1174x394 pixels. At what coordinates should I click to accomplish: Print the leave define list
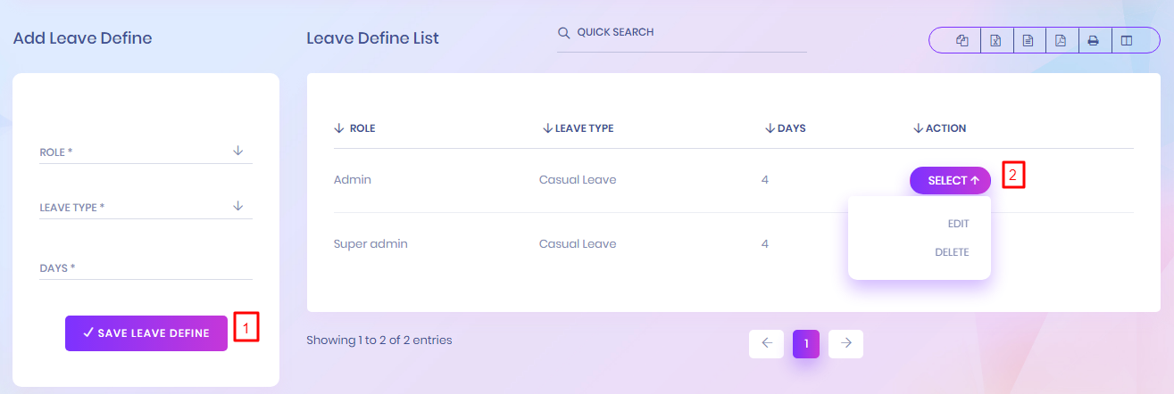(x=1093, y=40)
